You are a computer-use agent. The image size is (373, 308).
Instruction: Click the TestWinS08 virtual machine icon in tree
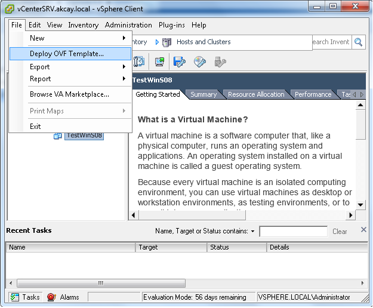coord(57,136)
